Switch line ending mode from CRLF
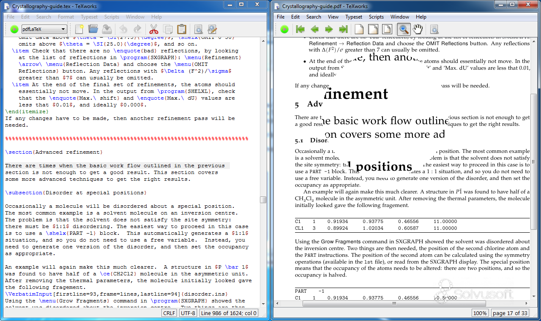This screenshot has height=321, width=541. click(168, 313)
